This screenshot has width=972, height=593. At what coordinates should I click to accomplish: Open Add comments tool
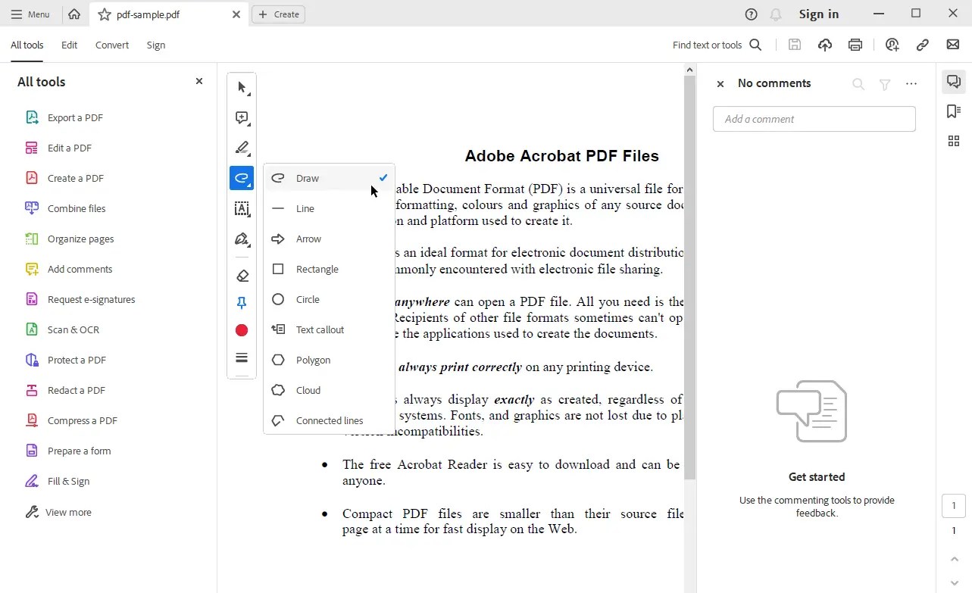pyautogui.click(x=69, y=269)
